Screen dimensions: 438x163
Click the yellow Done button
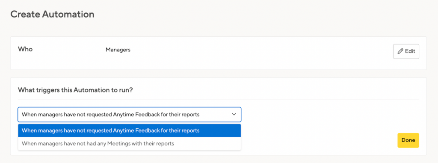point(408,140)
